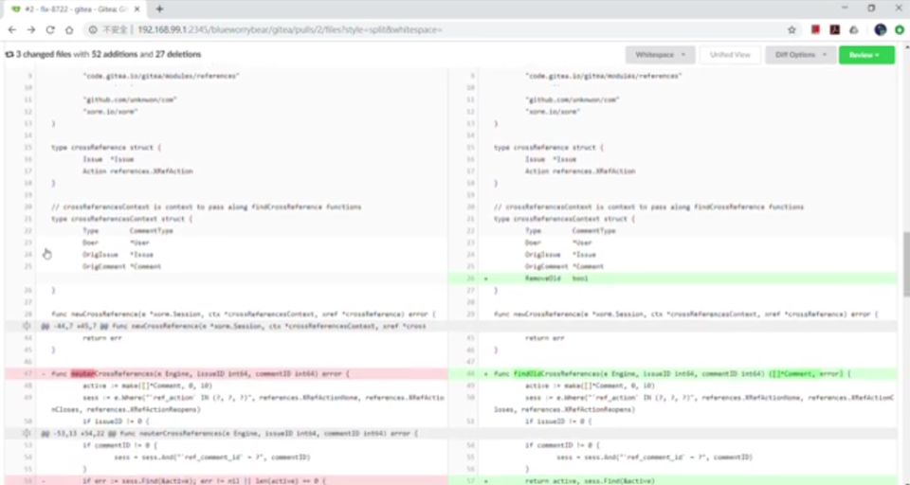
Task: Expand hidden lines at the -44,7 hunk
Action: click(x=27, y=325)
